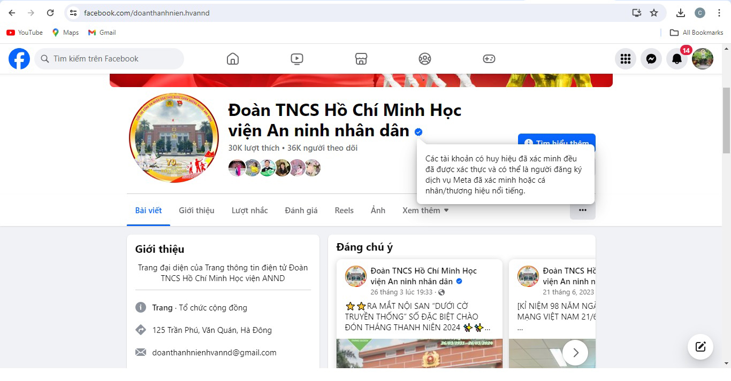731x381 pixels.
Task: Bookmark this page with star icon
Action: pyautogui.click(x=654, y=13)
